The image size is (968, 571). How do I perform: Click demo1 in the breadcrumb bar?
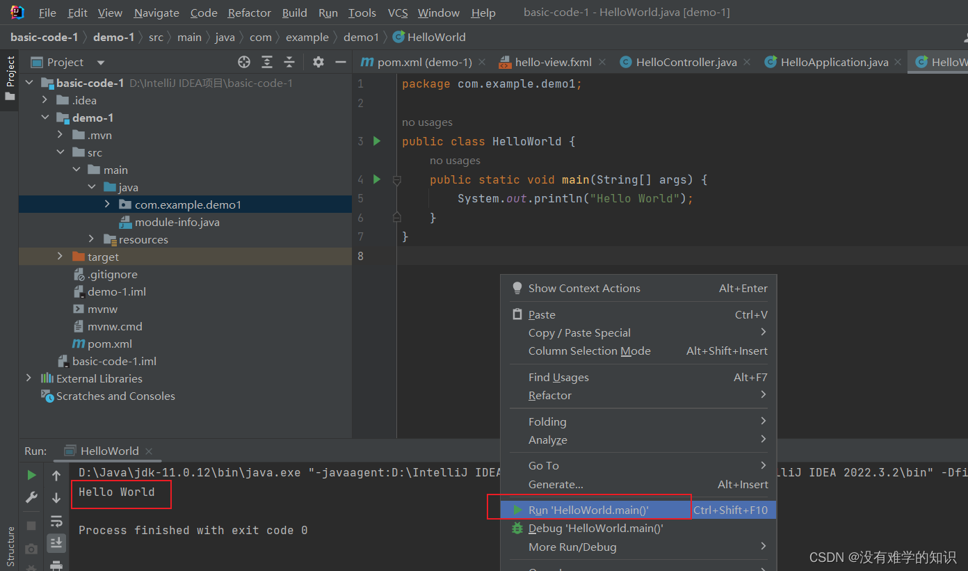click(362, 37)
